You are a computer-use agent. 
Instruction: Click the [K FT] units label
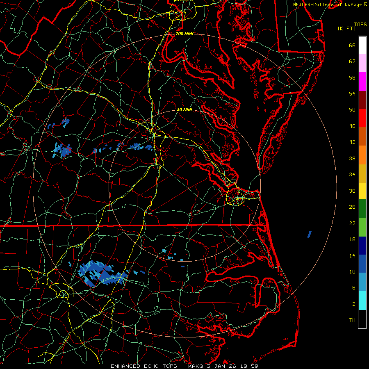(346, 28)
